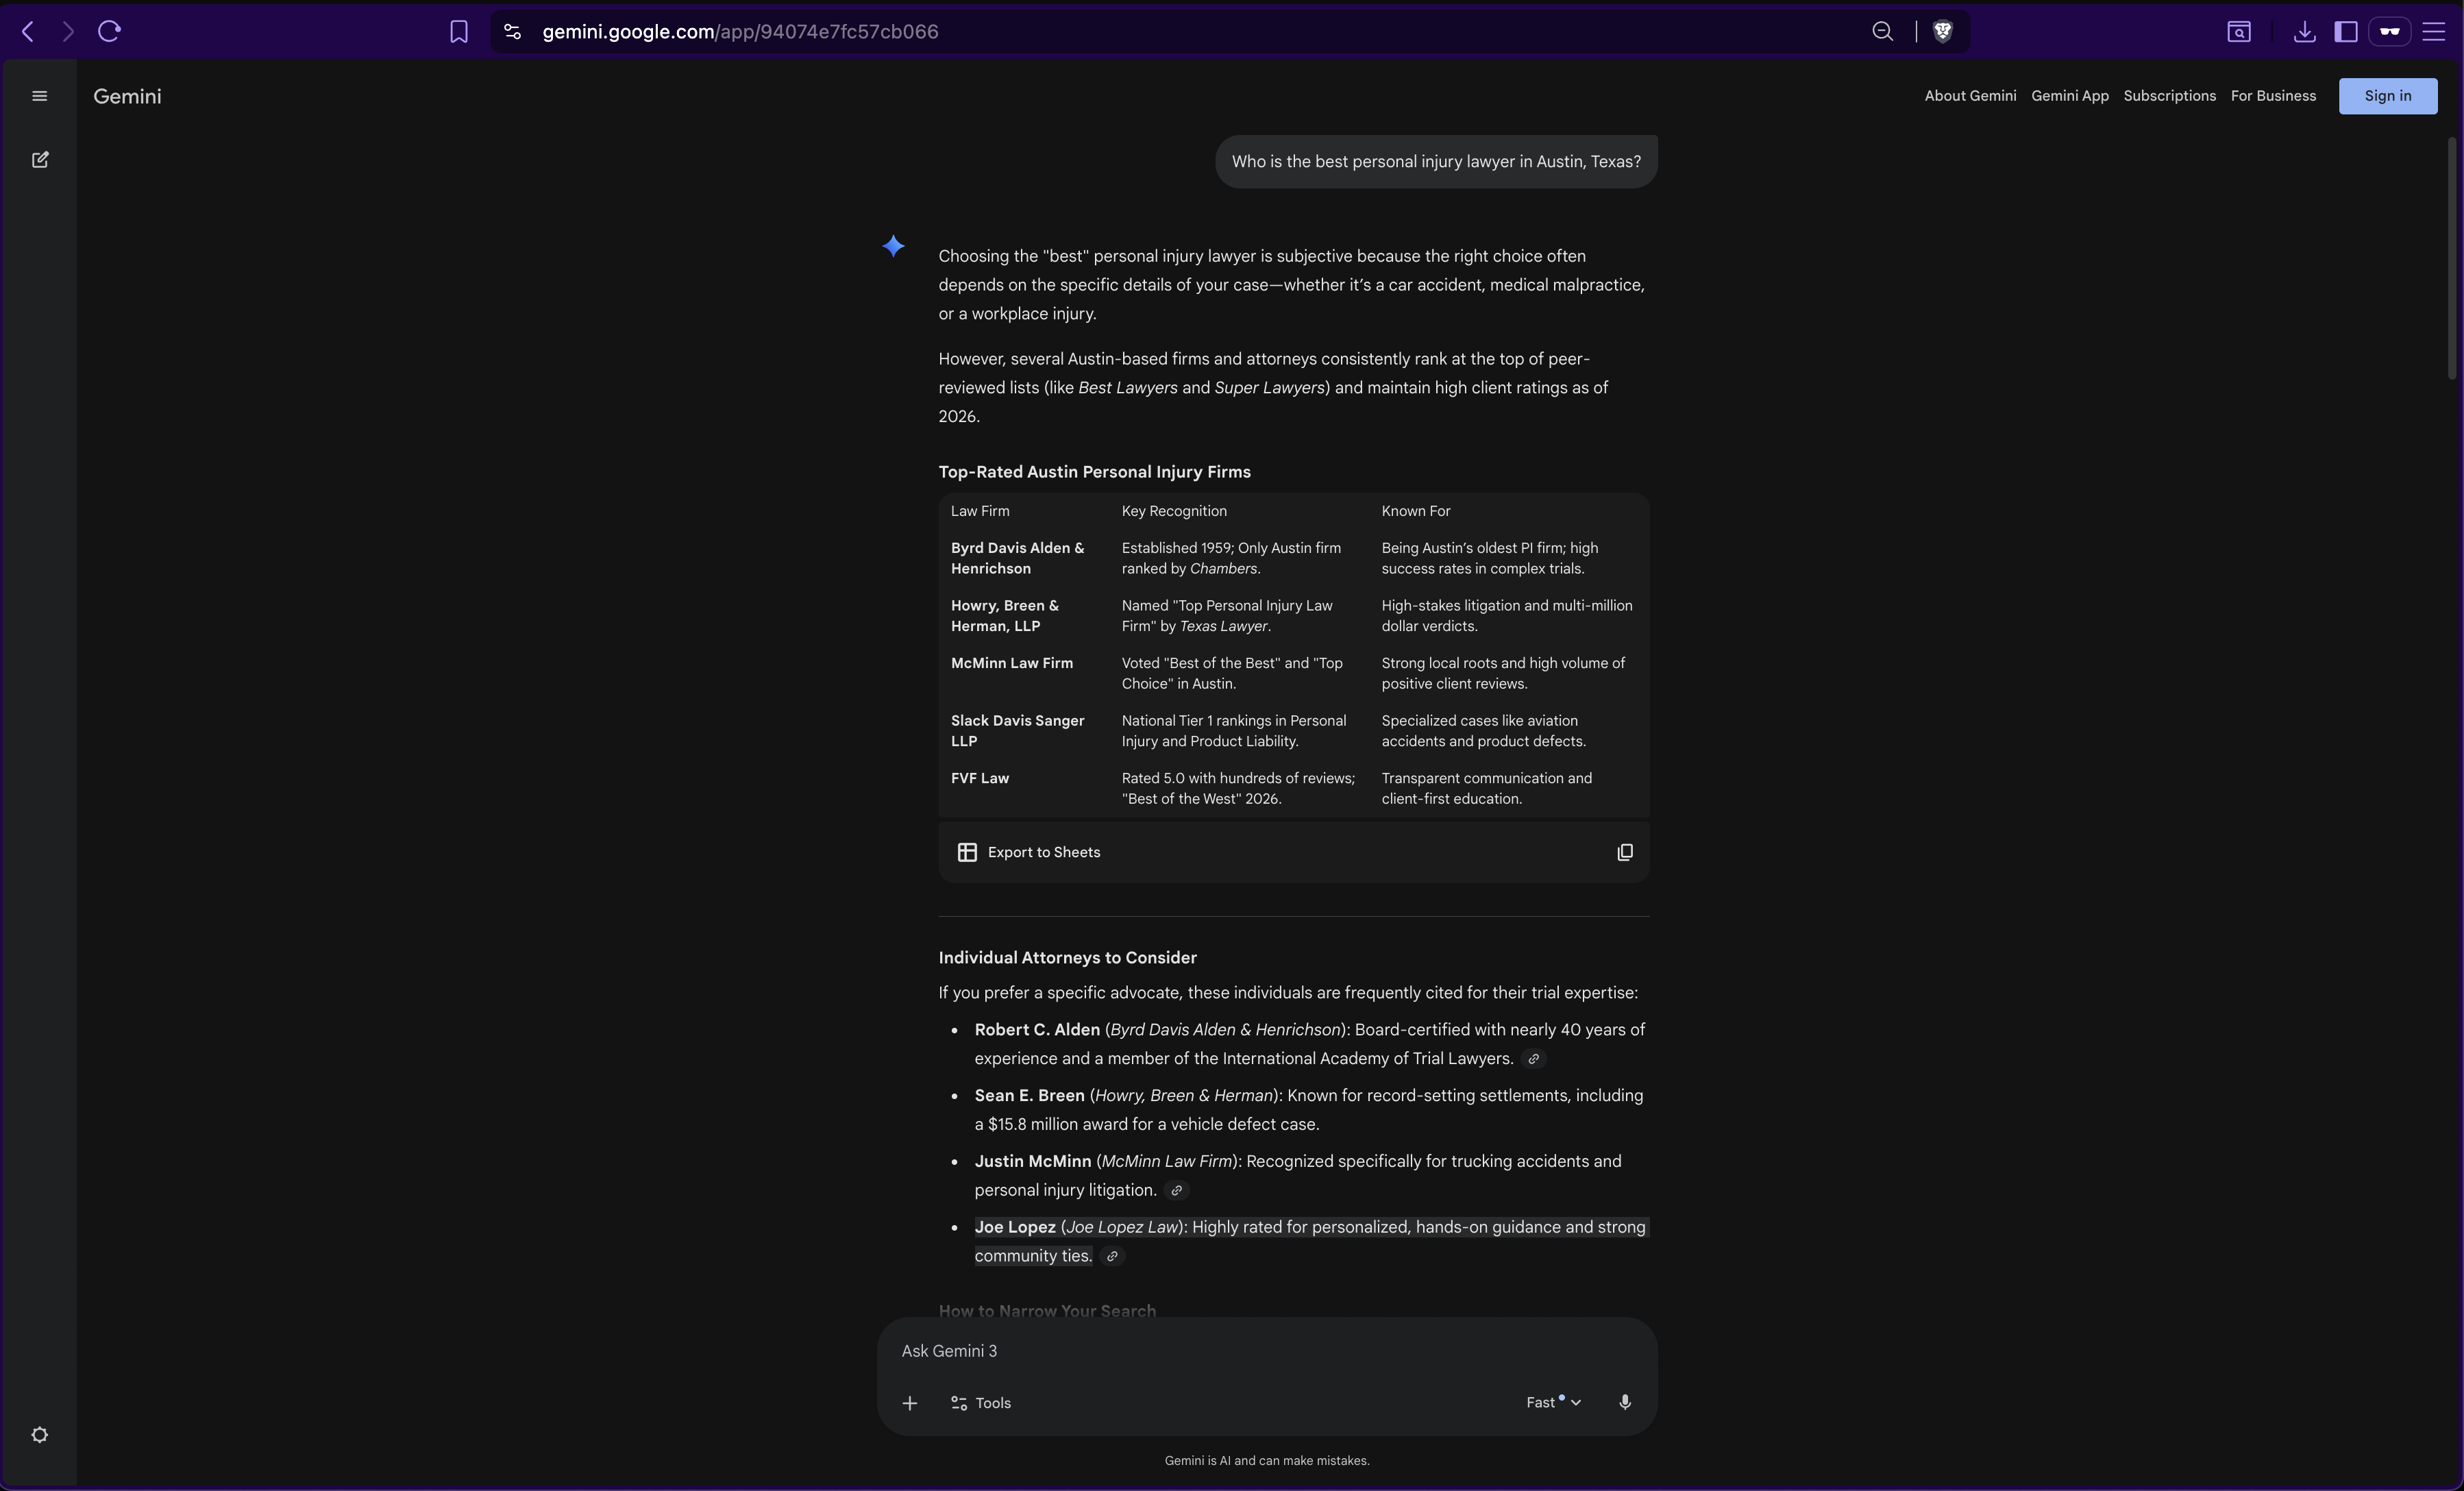2464x1491 pixels.
Task: Bookmark this page in the browser
Action: [x=458, y=32]
